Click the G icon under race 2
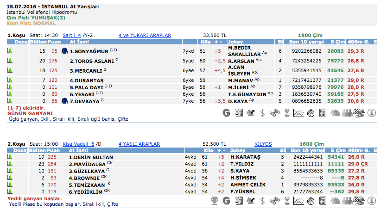 pyautogui.click(x=226, y=200)
